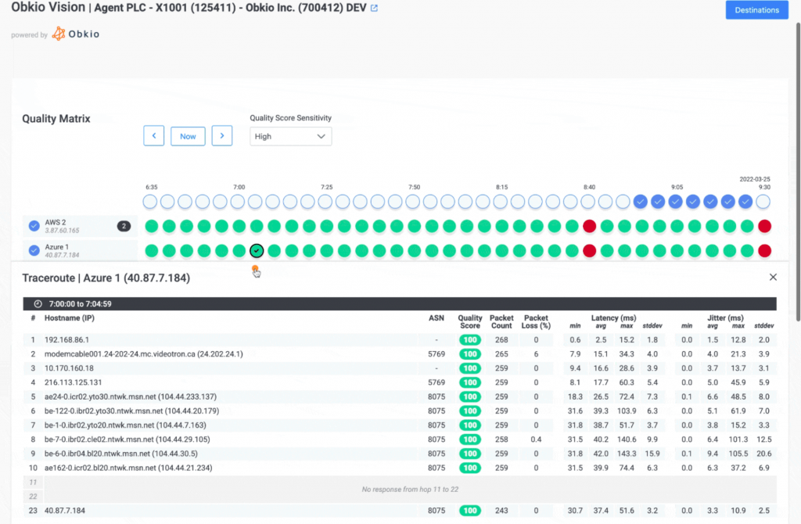Close the Traceroute Azure 1 panel
801x524 pixels.
tap(773, 277)
